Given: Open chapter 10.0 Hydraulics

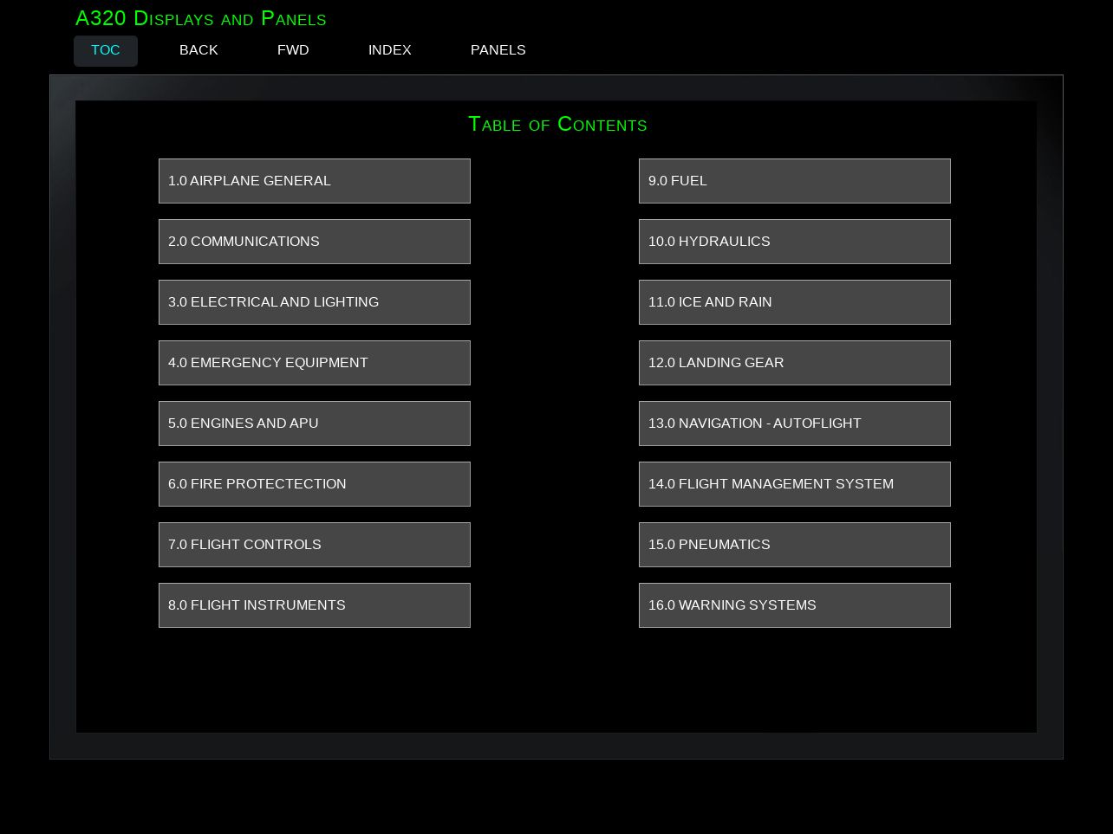Looking at the screenshot, I should click(795, 242).
